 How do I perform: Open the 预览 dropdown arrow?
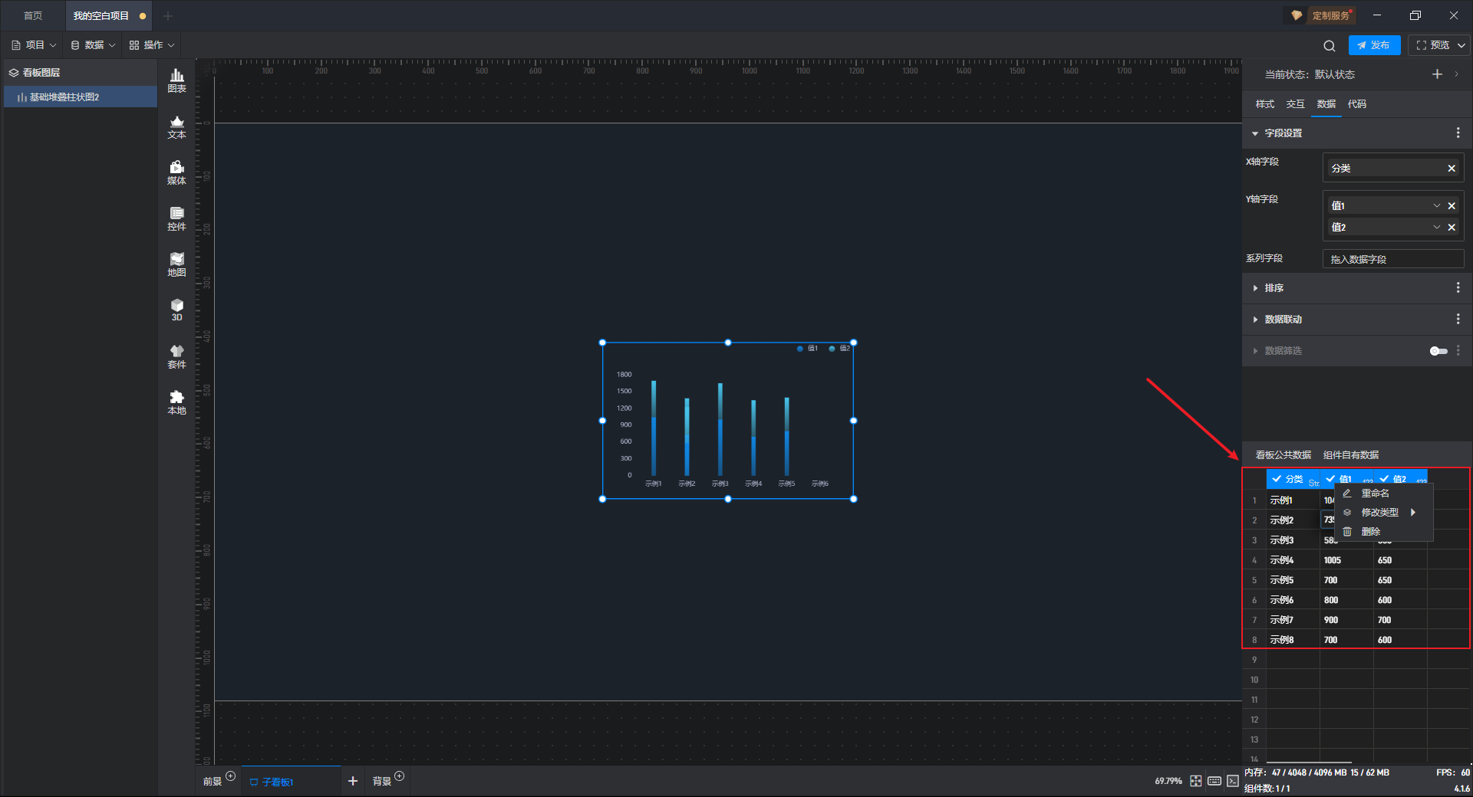pyautogui.click(x=1461, y=45)
